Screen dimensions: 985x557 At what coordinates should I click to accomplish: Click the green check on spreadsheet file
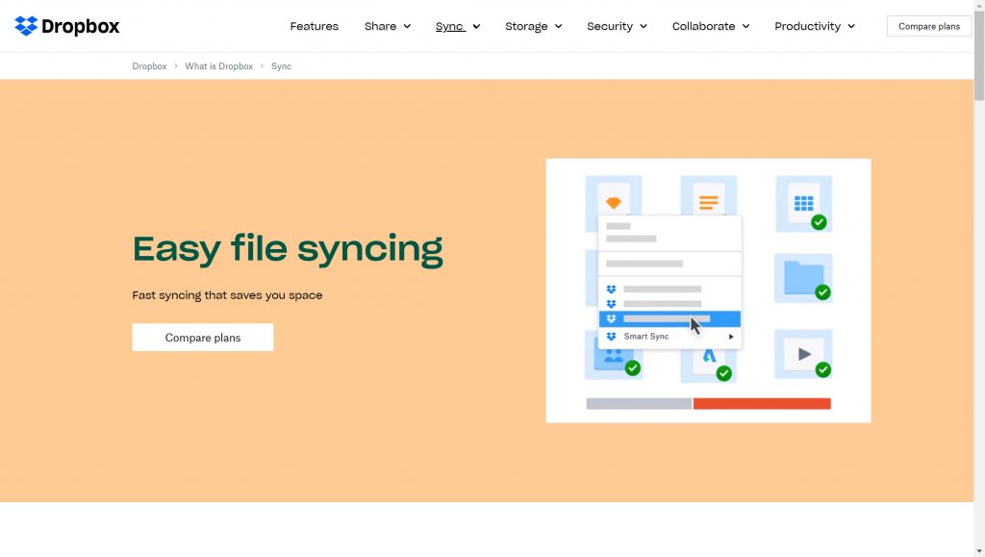coord(819,221)
